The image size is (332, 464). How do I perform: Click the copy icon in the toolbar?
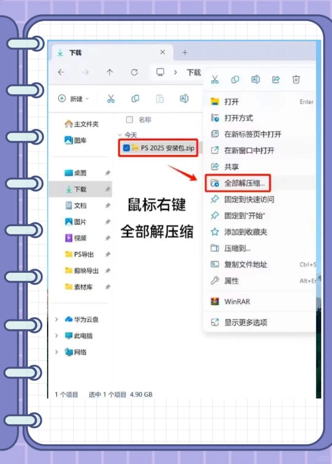135,99
